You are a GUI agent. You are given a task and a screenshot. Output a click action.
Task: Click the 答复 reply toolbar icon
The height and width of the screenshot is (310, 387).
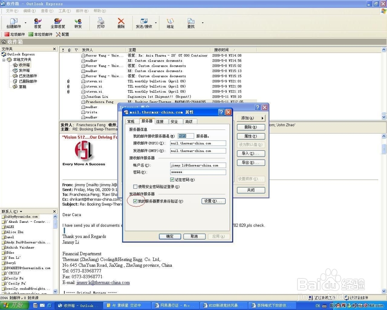tap(38, 23)
